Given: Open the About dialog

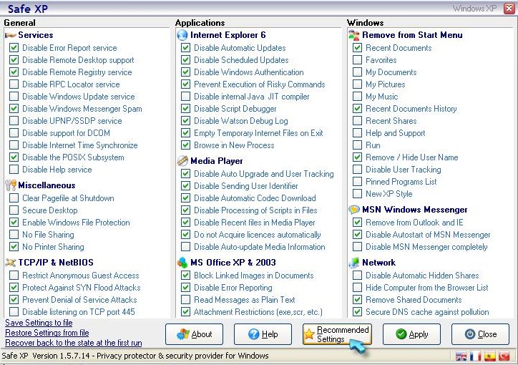Looking at the screenshot, I should (x=195, y=334).
